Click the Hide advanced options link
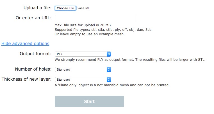 pos(25,44)
